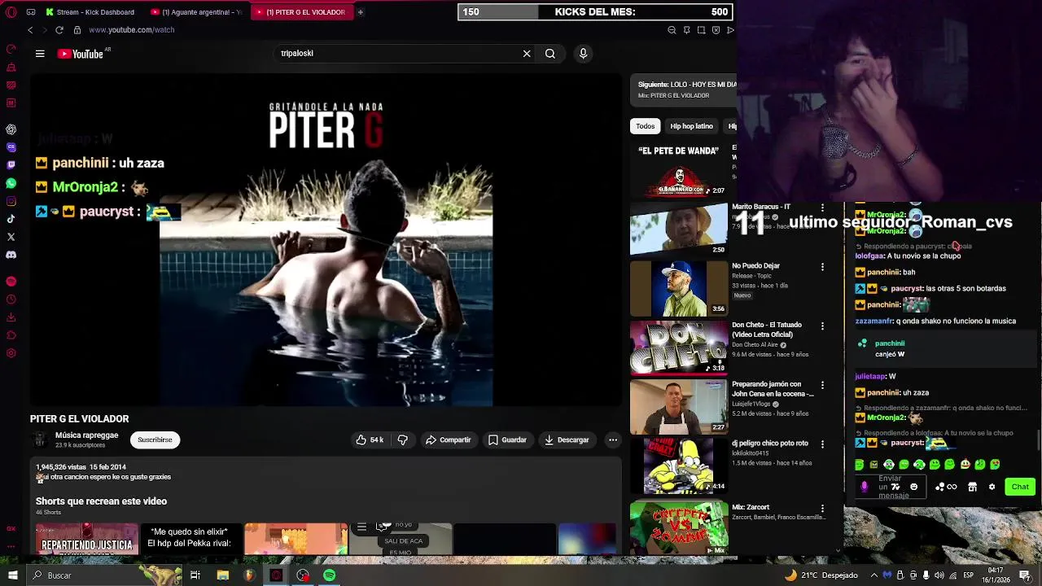The height and width of the screenshot is (586, 1042).
Task: Open the taskbar clock and date
Action: click(x=996, y=575)
